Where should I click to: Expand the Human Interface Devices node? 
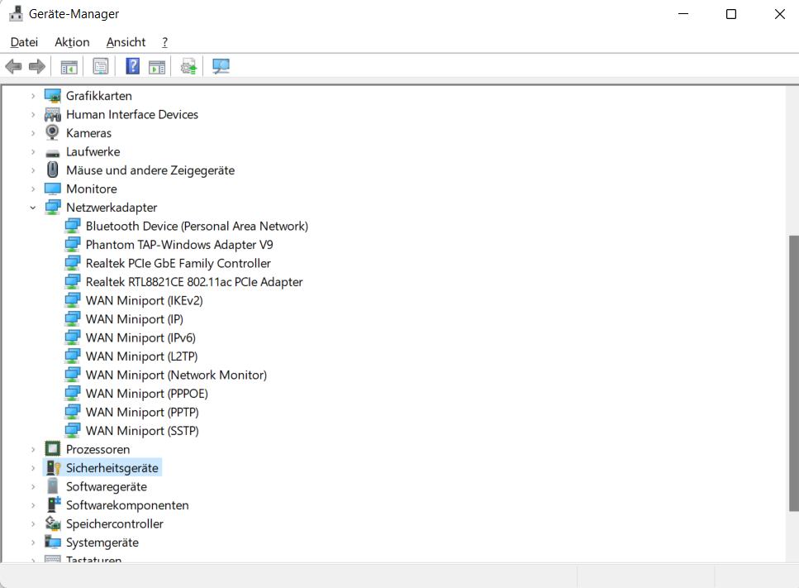point(33,115)
